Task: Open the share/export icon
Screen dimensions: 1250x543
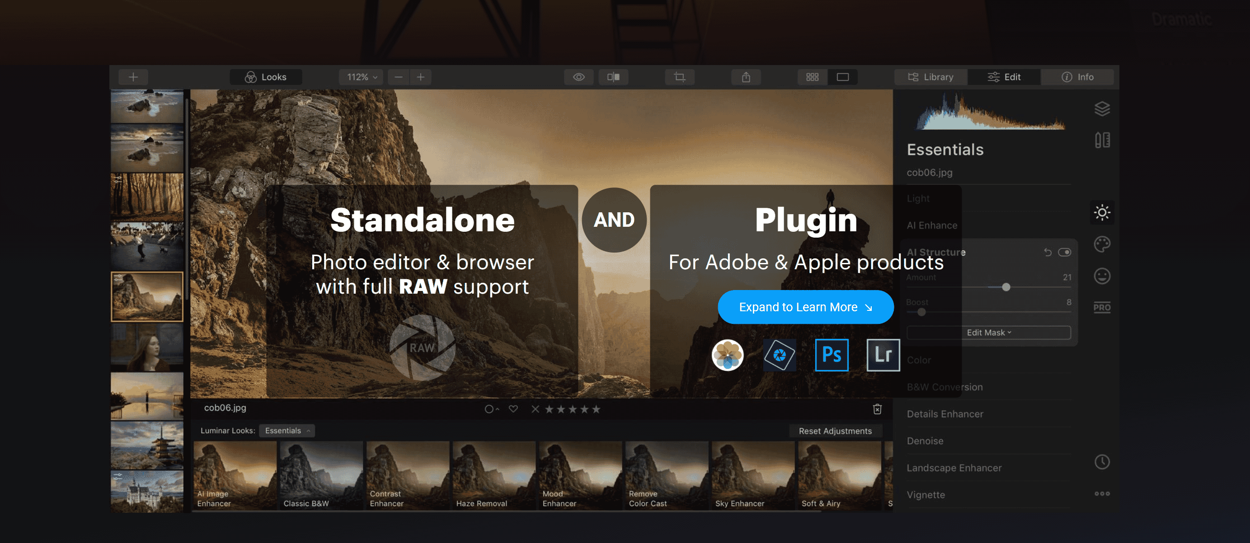Action: click(x=746, y=77)
